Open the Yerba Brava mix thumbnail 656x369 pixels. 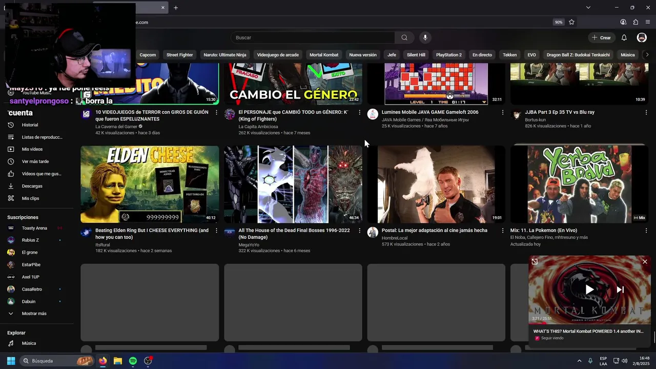[579, 184]
